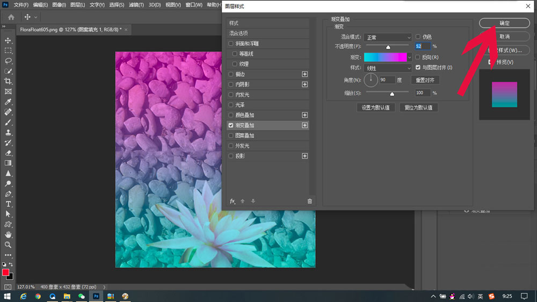This screenshot has width=537, height=302.
Task: Select the Rectangular Marquee tool
Action: (8, 51)
